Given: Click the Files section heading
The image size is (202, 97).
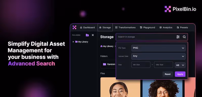Looking at the screenshot, I should coord(103,74).
